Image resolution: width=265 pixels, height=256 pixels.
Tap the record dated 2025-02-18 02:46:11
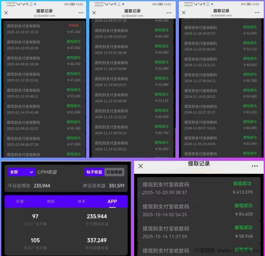[44, 93]
